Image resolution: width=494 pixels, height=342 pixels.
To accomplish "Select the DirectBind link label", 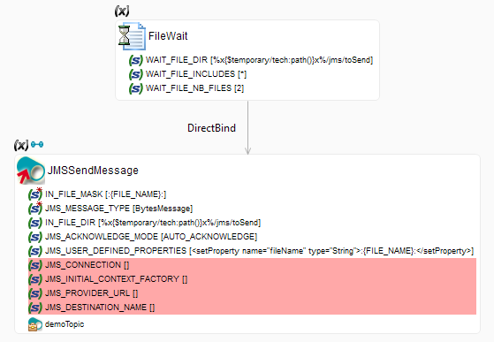I will [211, 128].
